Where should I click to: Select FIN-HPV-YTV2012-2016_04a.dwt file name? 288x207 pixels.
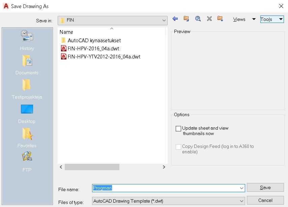(x=104, y=57)
